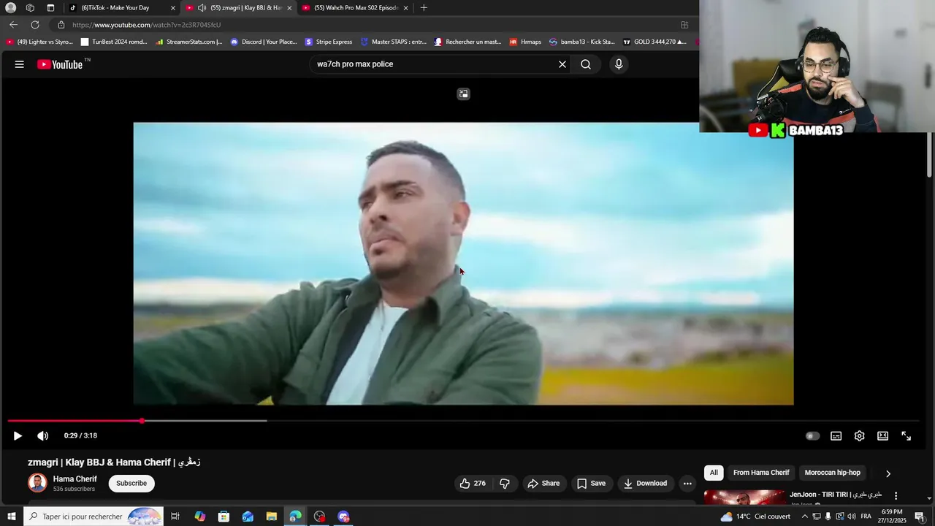The width and height of the screenshot is (935, 526).
Task: Open FRA input language selector
Action: pyautogui.click(x=866, y=517)
